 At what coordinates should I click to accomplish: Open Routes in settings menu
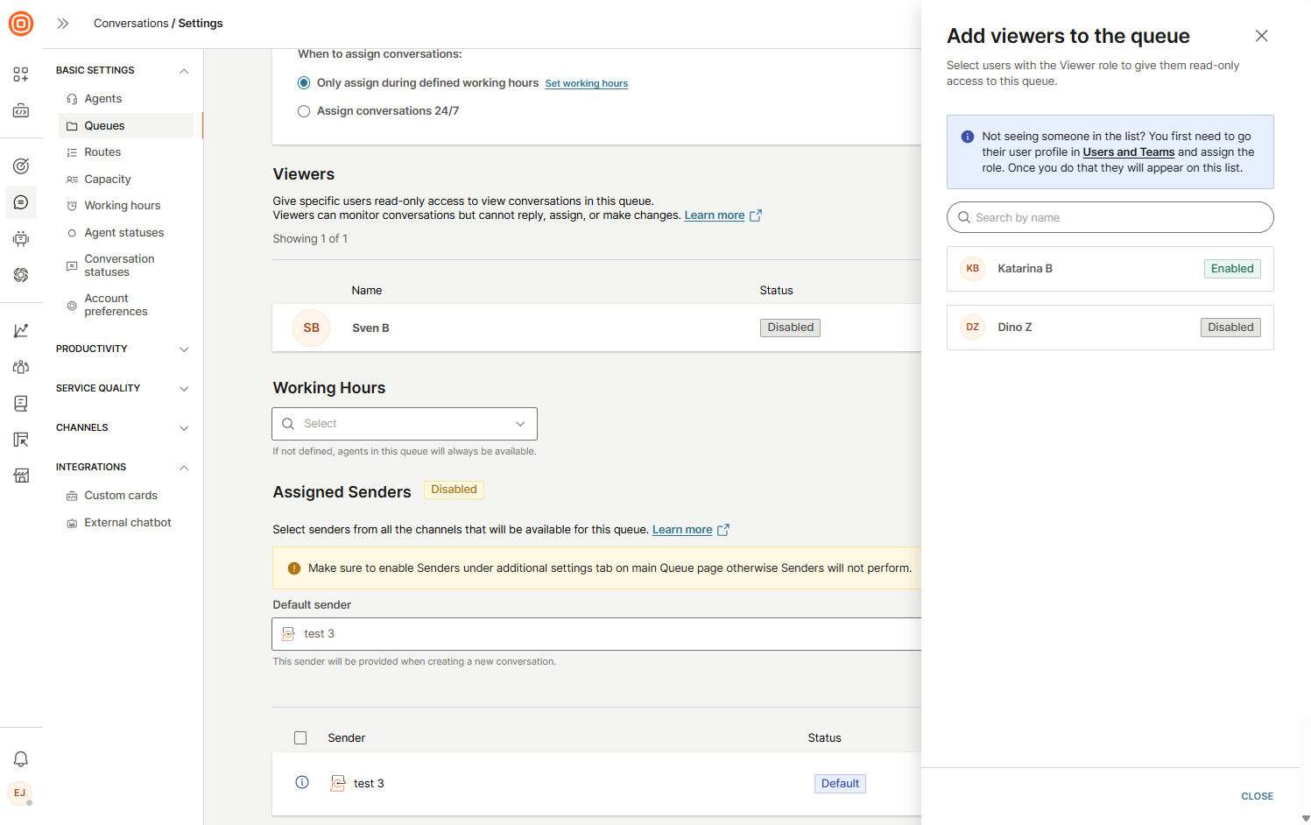(102, 152)
